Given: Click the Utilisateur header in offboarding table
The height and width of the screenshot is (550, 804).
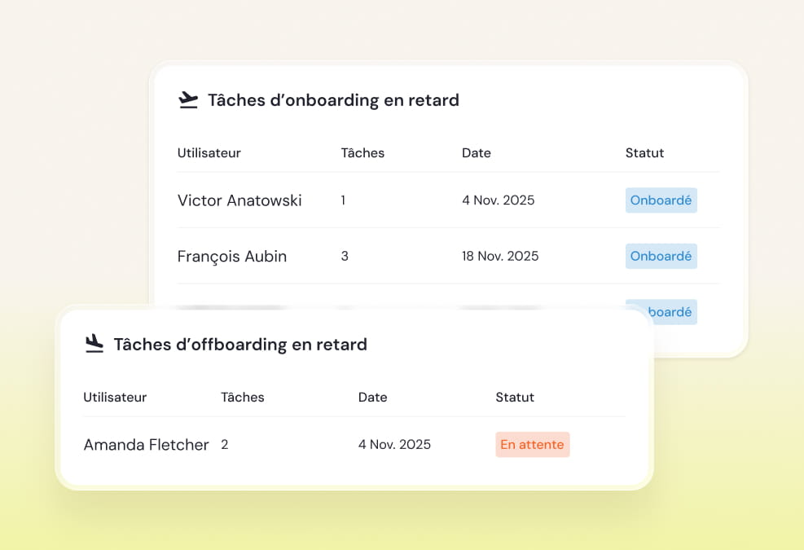Looking at the screenshot, I should coord(115,397).
